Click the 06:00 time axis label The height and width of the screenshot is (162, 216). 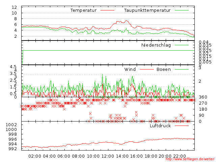point(64,156)
